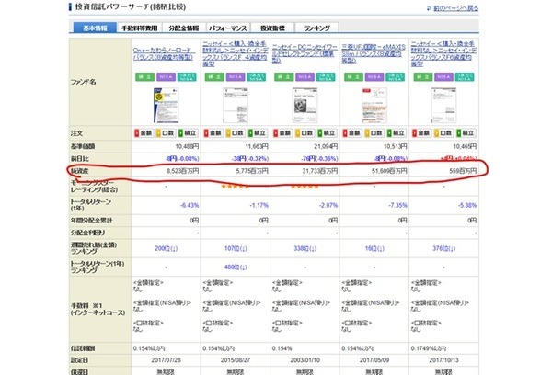Click green 積立 badge under ニッセイ 4資産均等型

pyautogui.click(x=214, y=76)
